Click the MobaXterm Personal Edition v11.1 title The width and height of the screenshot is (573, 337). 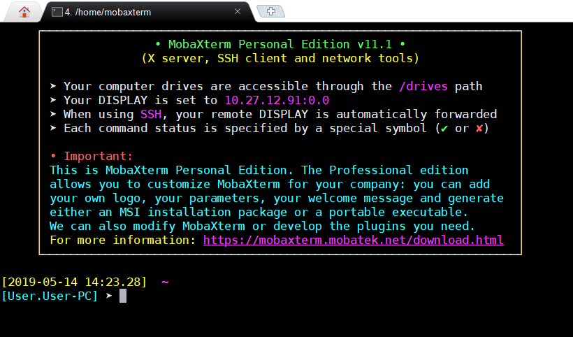coord(280,44)
